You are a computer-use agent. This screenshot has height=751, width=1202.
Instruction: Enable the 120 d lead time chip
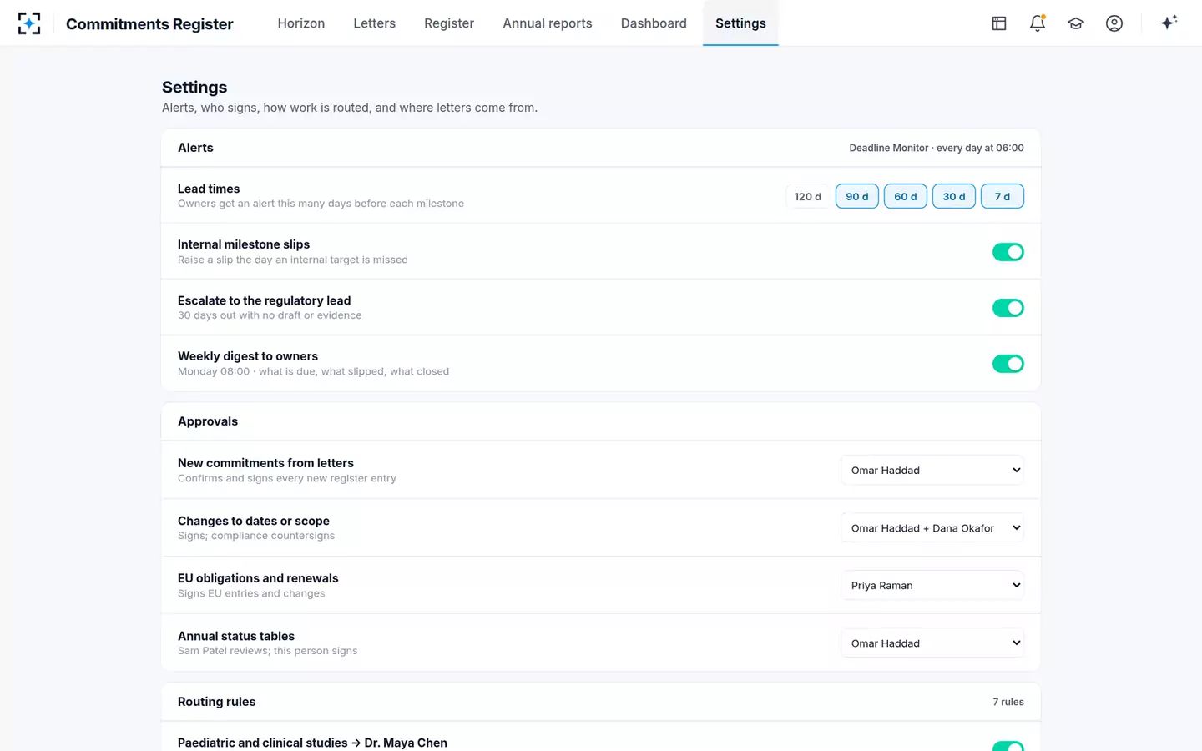click(808, 197)
